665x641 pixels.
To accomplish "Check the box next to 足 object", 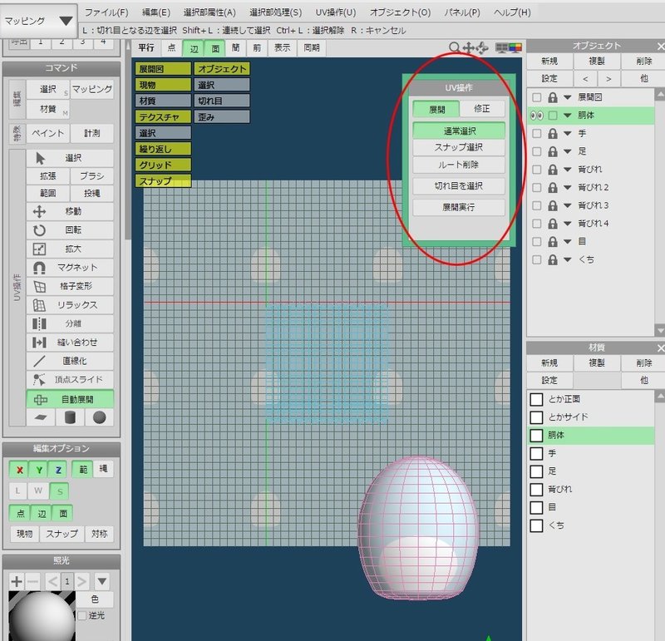I will click(536, 151).
